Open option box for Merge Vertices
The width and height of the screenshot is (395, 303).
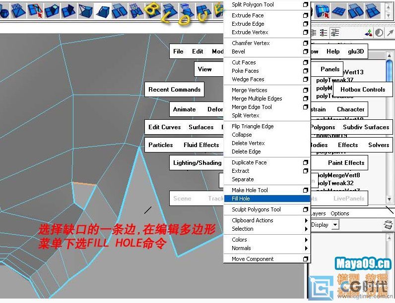[305, 90]
